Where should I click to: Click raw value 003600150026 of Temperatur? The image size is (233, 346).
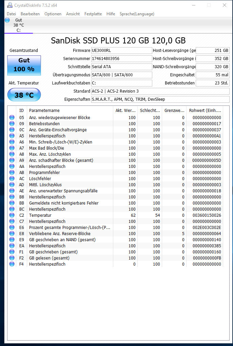[207, 215]
